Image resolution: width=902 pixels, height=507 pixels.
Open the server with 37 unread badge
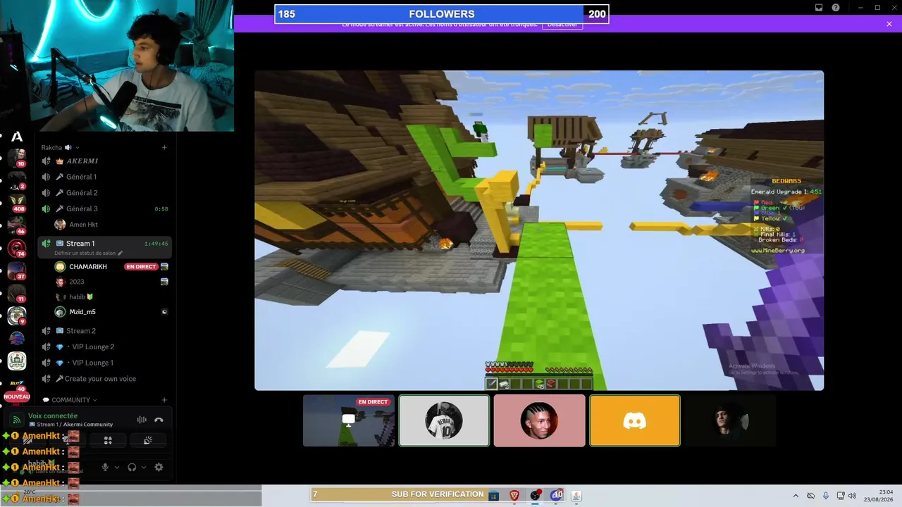(17, 270)
